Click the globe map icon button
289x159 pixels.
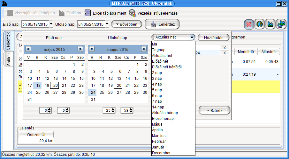click(x=260, y=24)
